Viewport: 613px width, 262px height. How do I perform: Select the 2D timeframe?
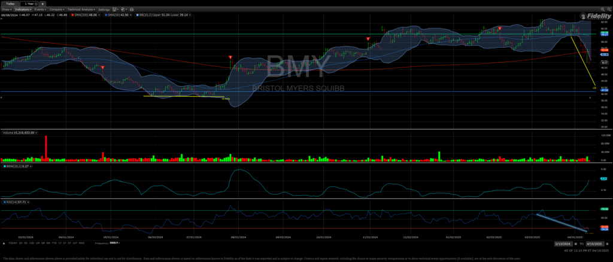click(20, 243)
